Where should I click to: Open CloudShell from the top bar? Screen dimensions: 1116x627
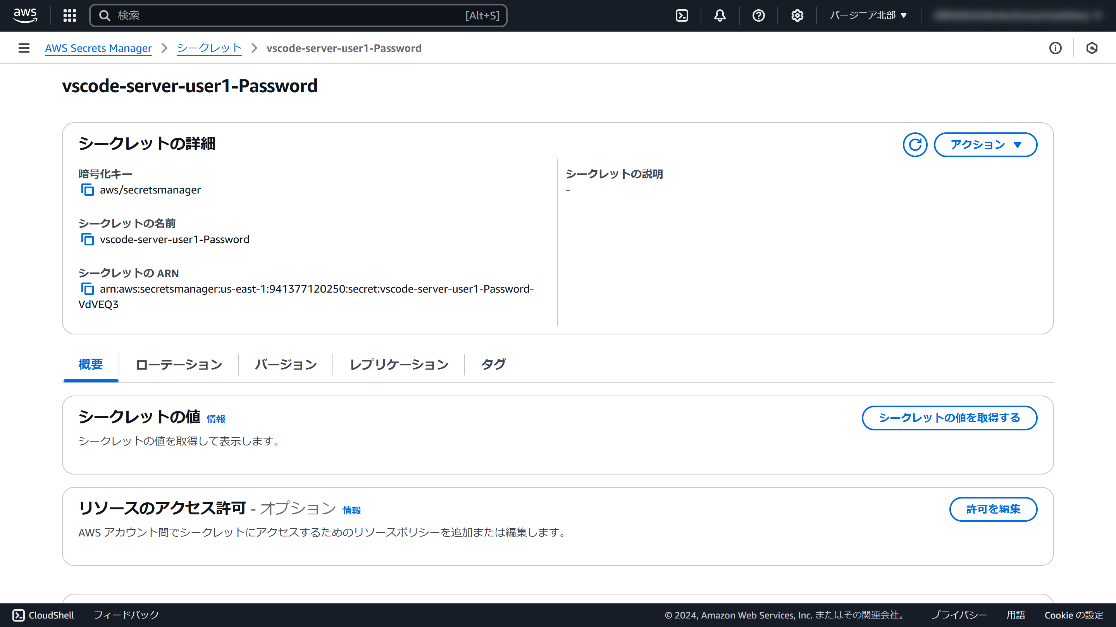click(682, 15)
